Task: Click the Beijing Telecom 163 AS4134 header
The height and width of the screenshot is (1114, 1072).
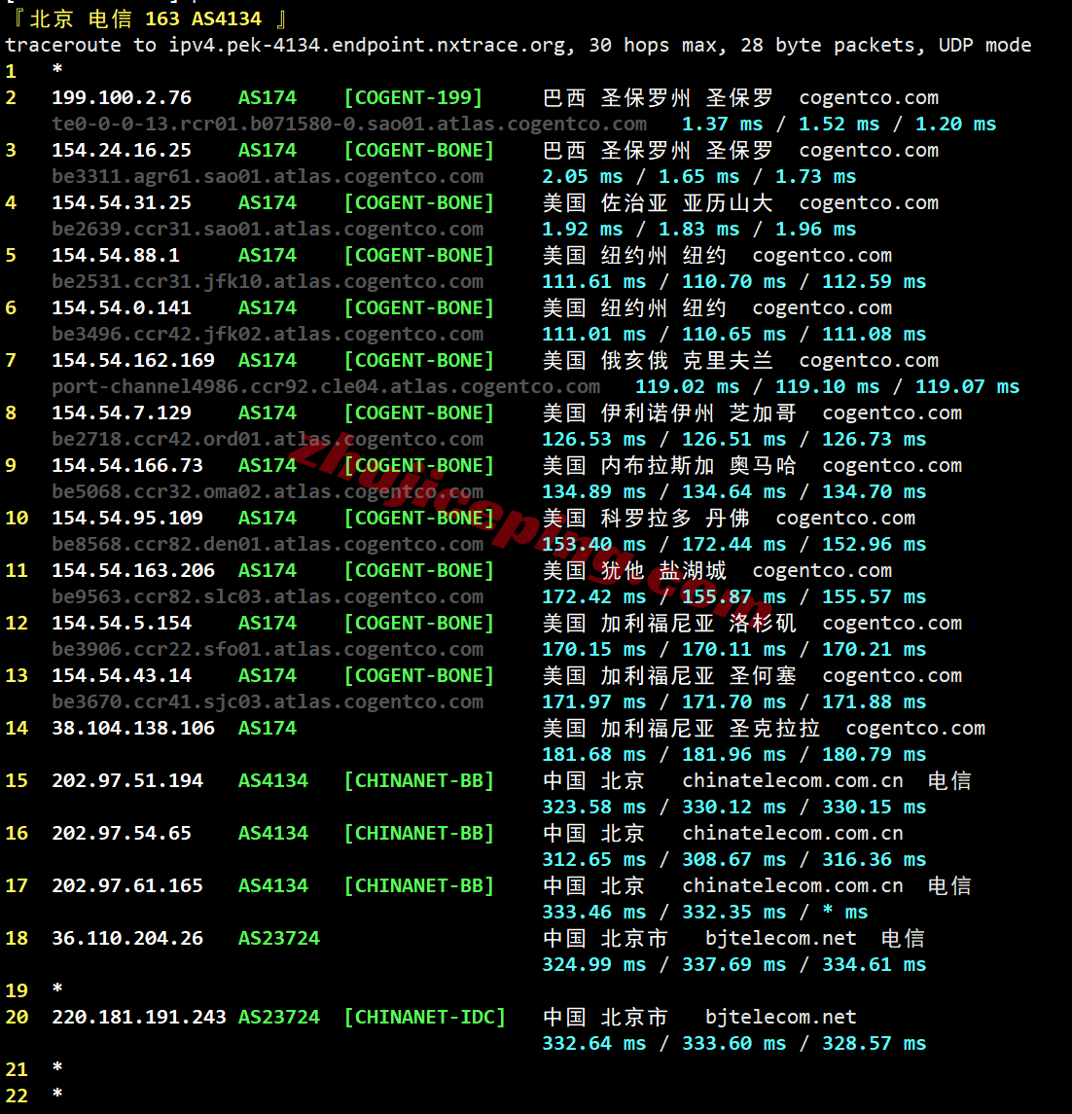Action: (x=146, y=18)
